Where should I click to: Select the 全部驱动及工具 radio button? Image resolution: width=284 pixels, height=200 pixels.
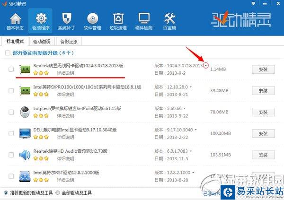click(x=58, y=193)
